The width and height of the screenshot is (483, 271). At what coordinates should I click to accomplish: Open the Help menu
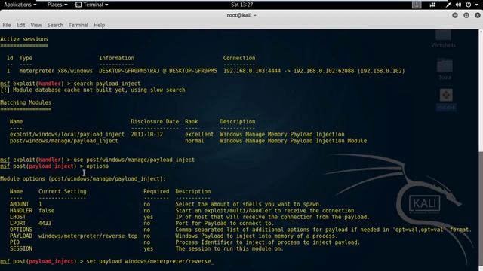pos(99,25)
